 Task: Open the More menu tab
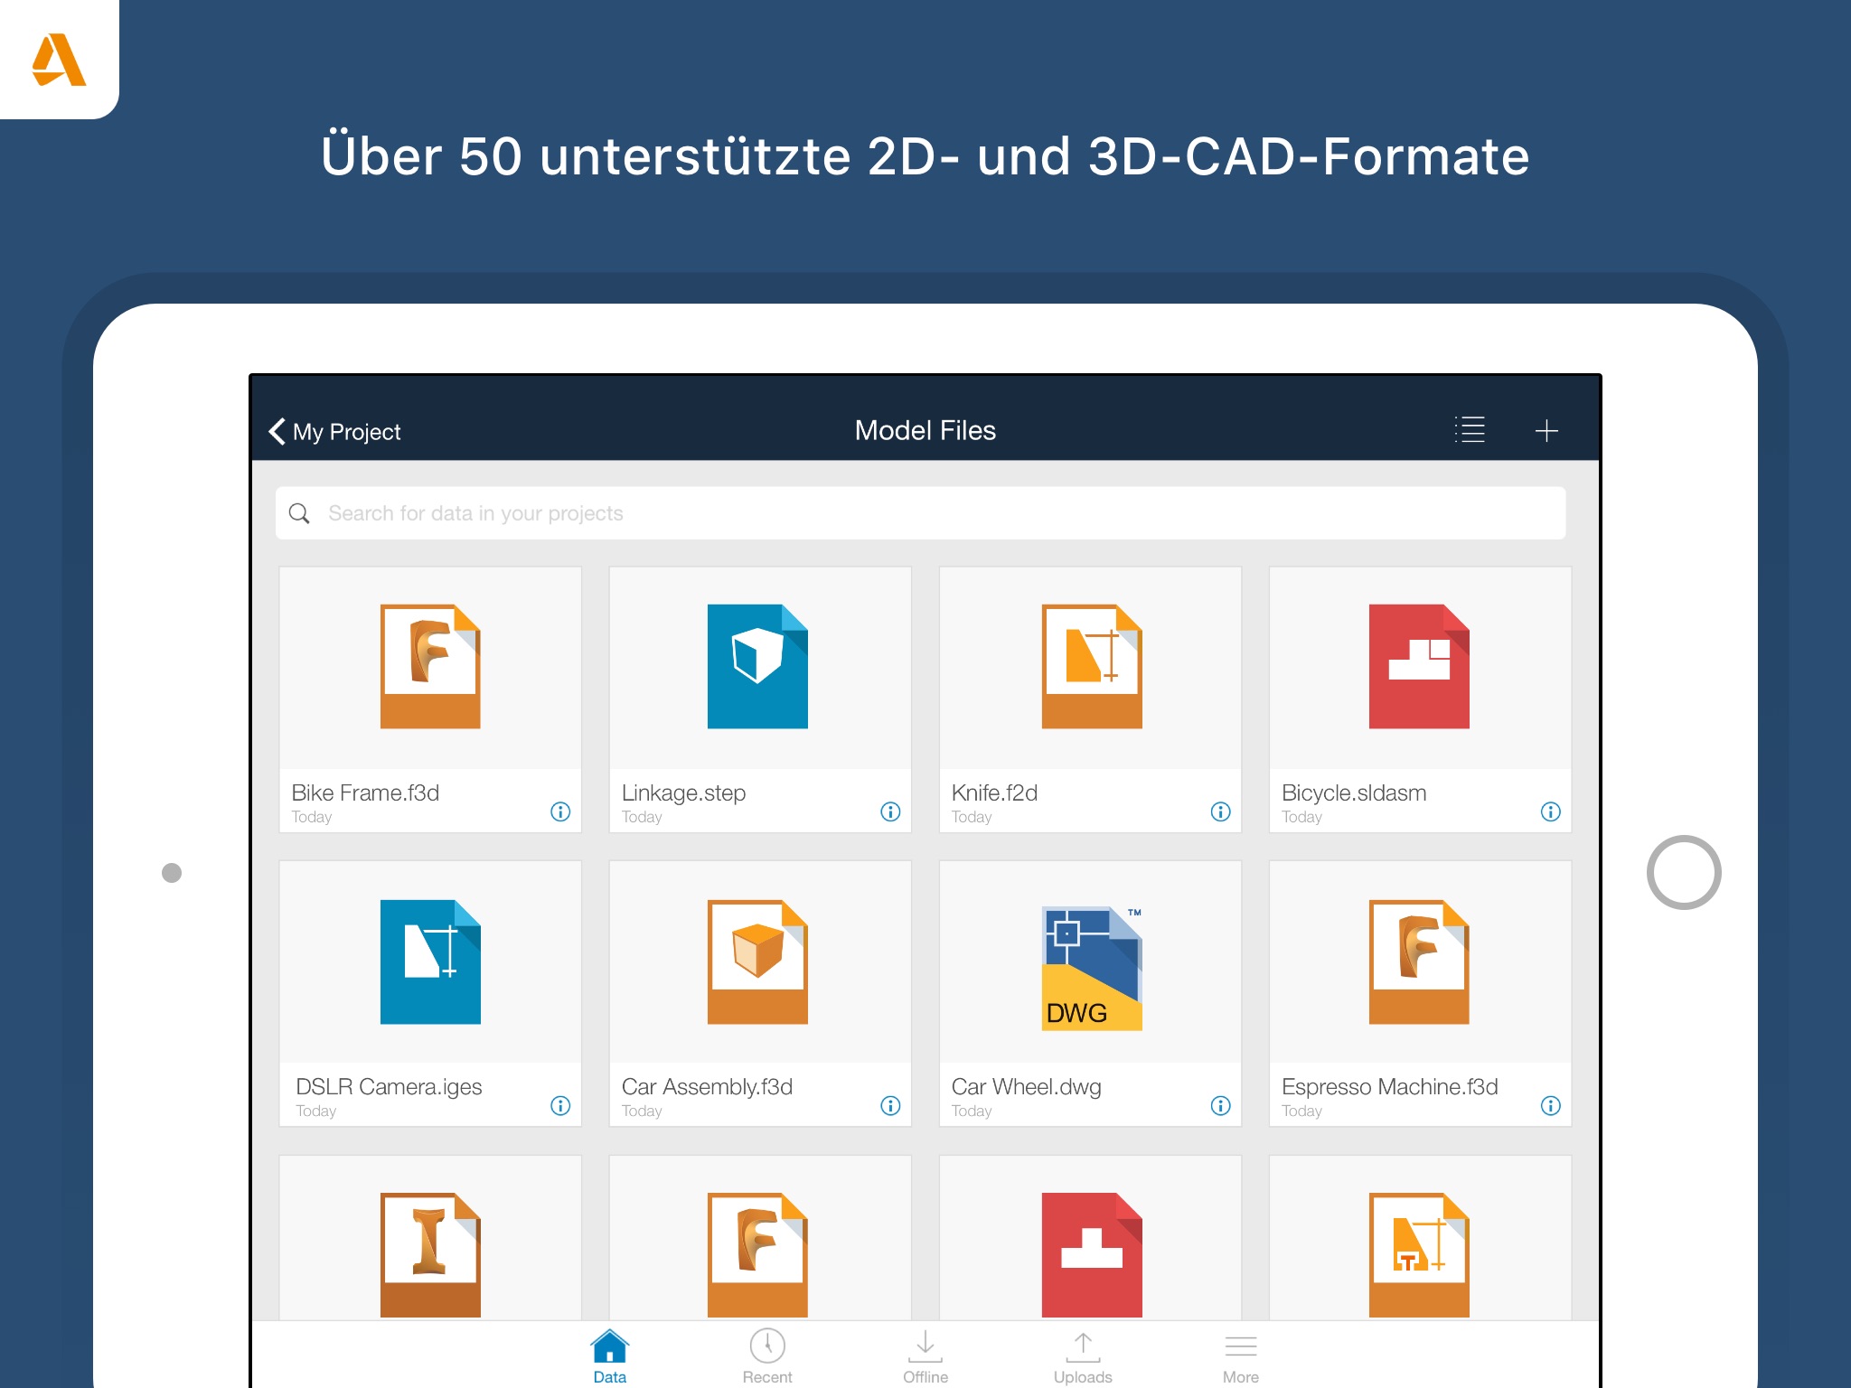(1240, 1355)
